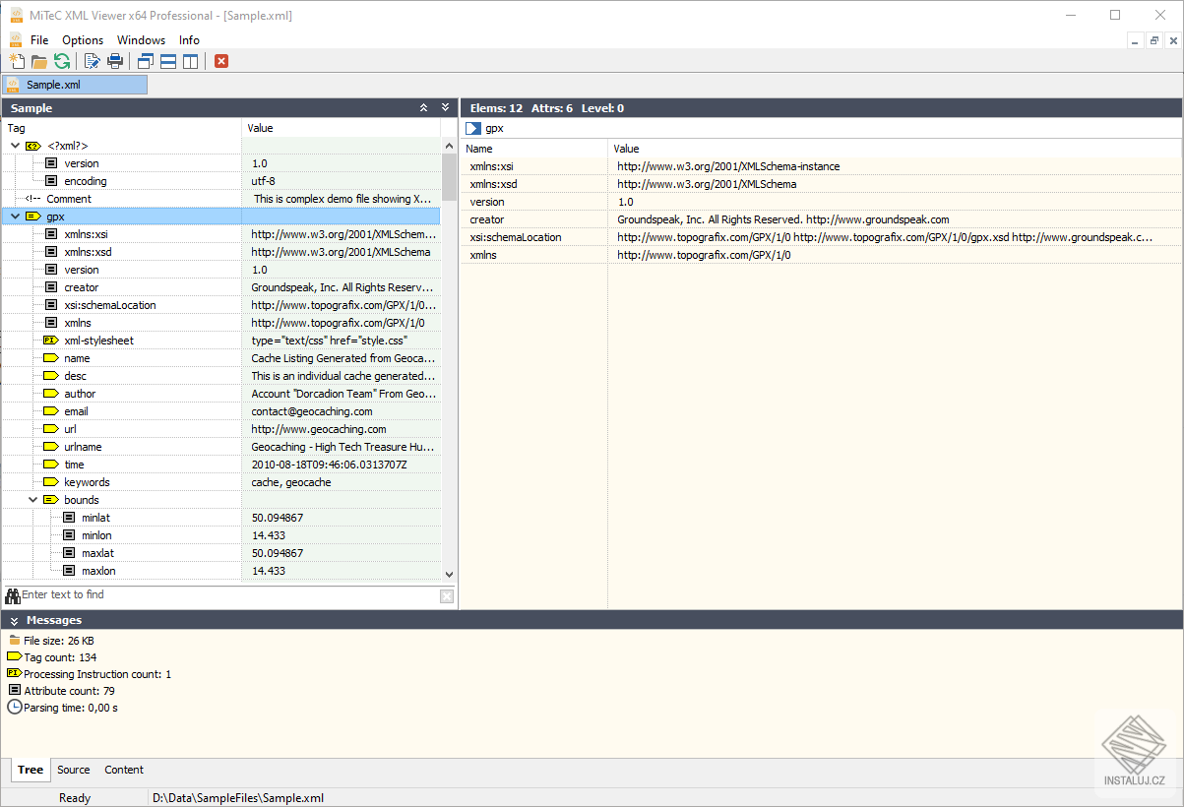
Task: Open the Options menu
Action: point(83,40)
